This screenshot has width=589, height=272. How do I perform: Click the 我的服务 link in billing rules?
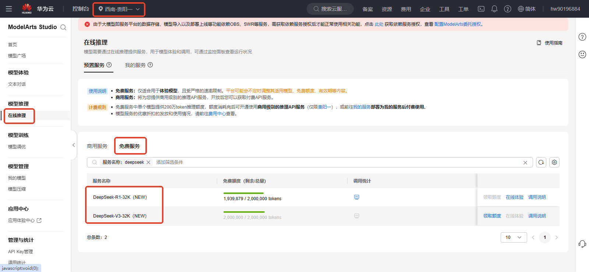pyautogui.click(x=362, y=107)
